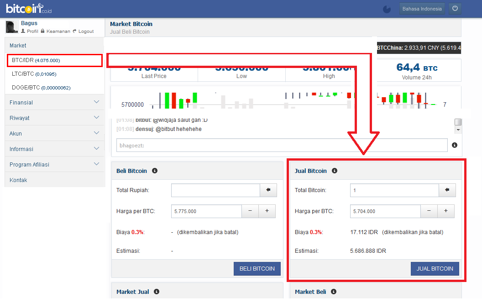Click the power logout icon button
482x308 pixels.
pyautogui.click(x=455, y=9)
